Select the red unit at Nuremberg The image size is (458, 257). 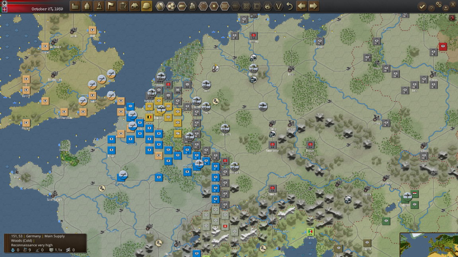pyautogui.click(x=272, y=144)
